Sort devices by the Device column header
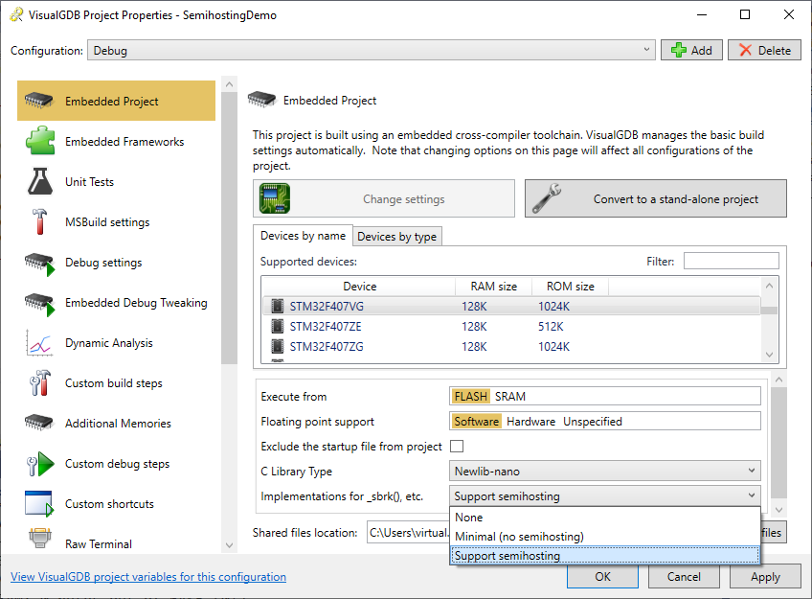812x599 pixels. tap(359, 286)
